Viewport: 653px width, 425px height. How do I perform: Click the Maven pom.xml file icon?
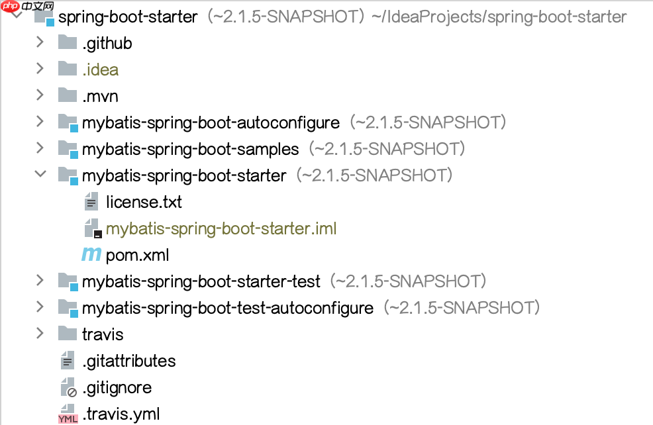click(x=91, y=254)
